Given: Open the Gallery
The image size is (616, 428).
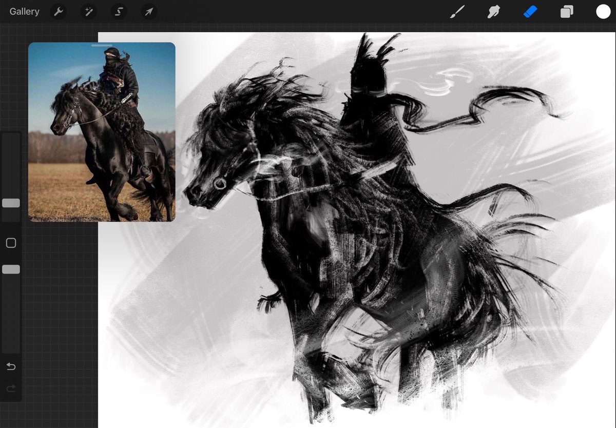Looking at the screenshot, I should pos(24,11).
